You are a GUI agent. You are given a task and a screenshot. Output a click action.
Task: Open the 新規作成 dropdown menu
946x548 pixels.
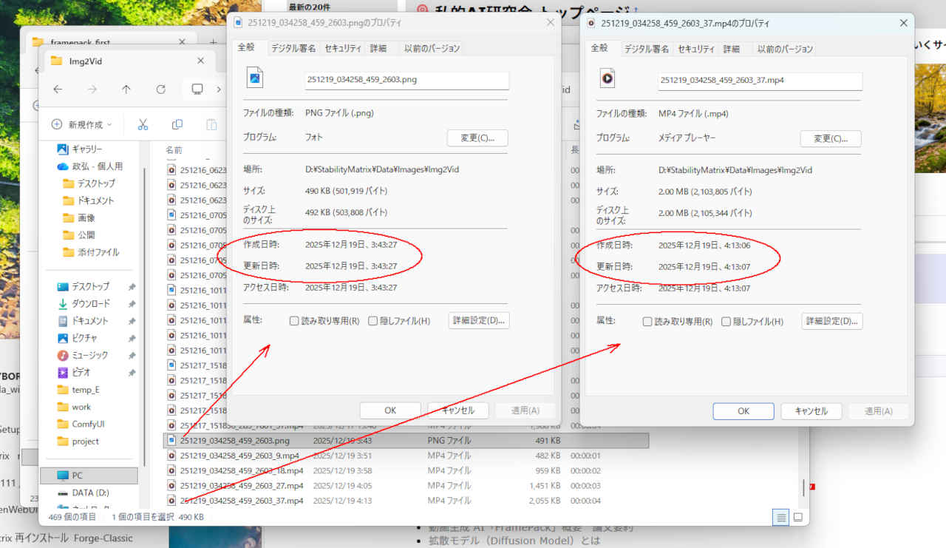tap(82, 124)
